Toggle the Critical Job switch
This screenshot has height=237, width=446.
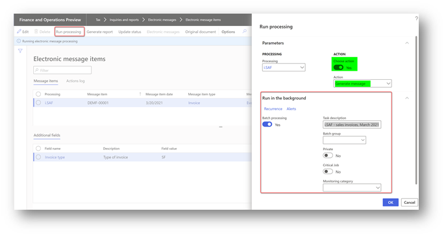(328, 171)
